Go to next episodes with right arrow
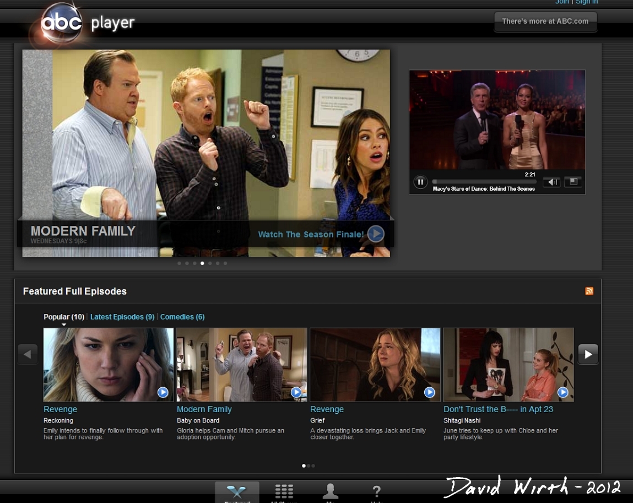633x503 pixels. pos(588,354)
